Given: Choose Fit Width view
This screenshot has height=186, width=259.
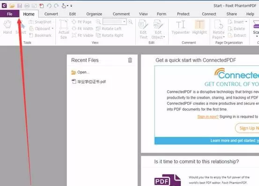Looking at the screenshot, I should pos(82,29).
